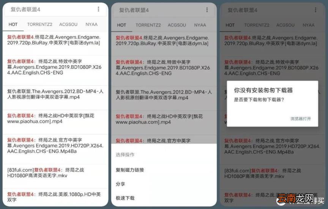Choose 复制磁力链接 in the action sheet
Image resolution: width=328 pixels, height=209 pixels.
(130, 170)
